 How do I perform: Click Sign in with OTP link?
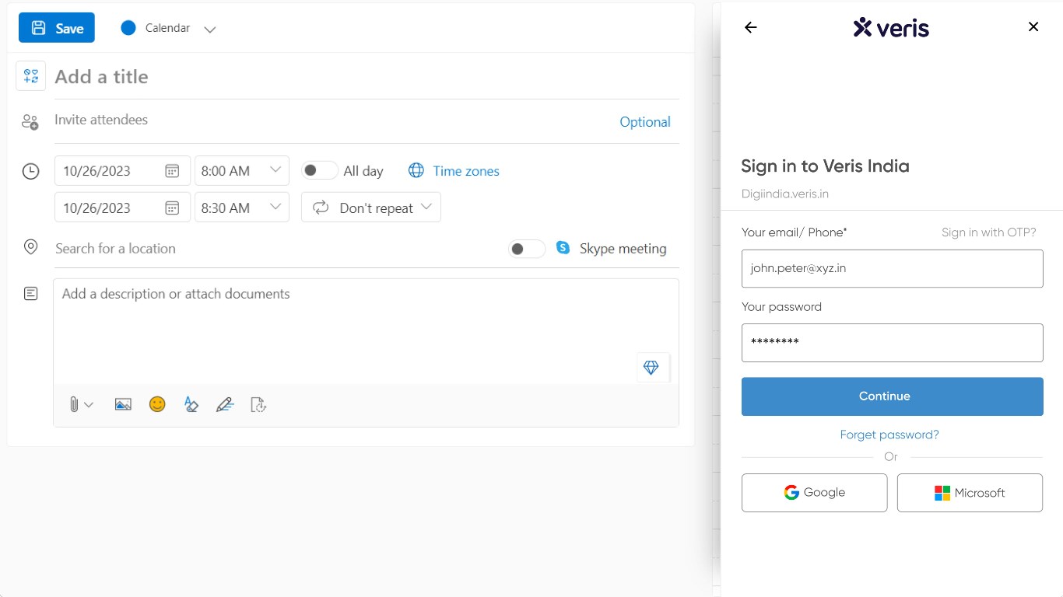pyautogui.click(x=988, y=232)
